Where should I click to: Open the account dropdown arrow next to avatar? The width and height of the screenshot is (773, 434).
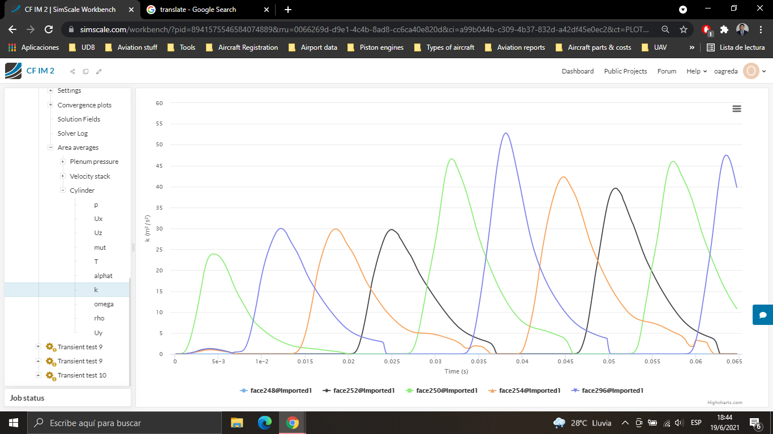pyautogui.click(x=764, y=71)
